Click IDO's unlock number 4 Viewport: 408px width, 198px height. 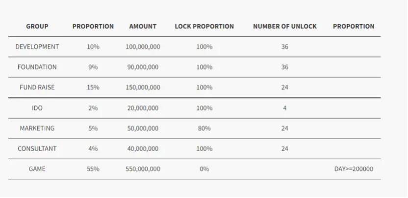tap(284, 108)
